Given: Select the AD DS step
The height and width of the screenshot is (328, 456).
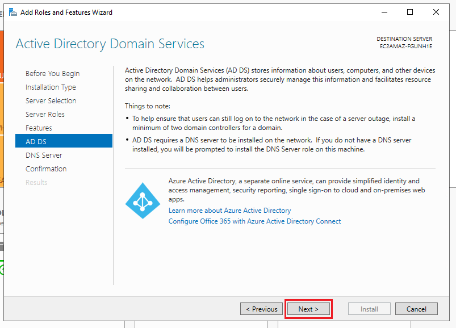Looking at the screenshot, I should pyautogui.click(x=64, y=141).
